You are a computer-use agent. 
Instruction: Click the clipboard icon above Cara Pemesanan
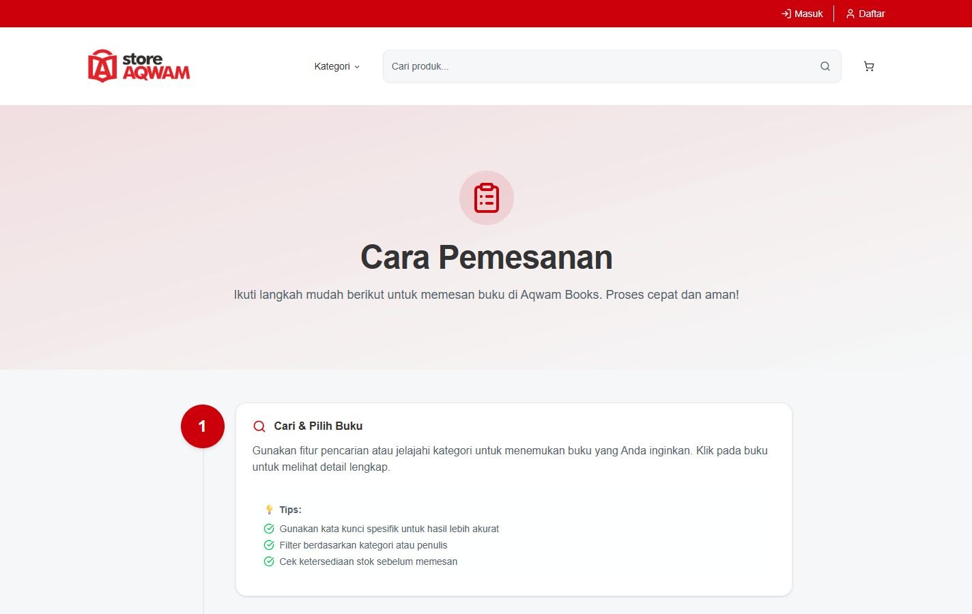click(487, 198)
